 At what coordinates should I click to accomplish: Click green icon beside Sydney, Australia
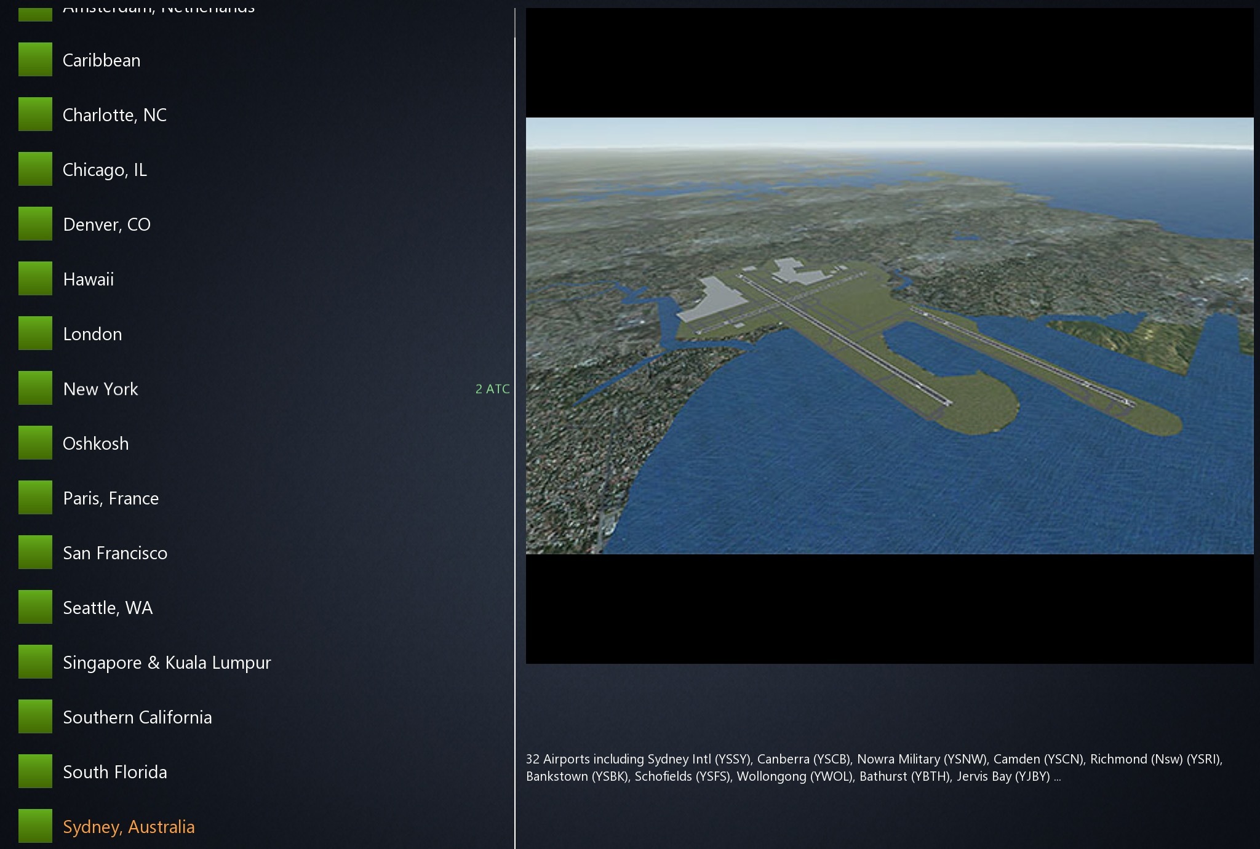(35, 826)
